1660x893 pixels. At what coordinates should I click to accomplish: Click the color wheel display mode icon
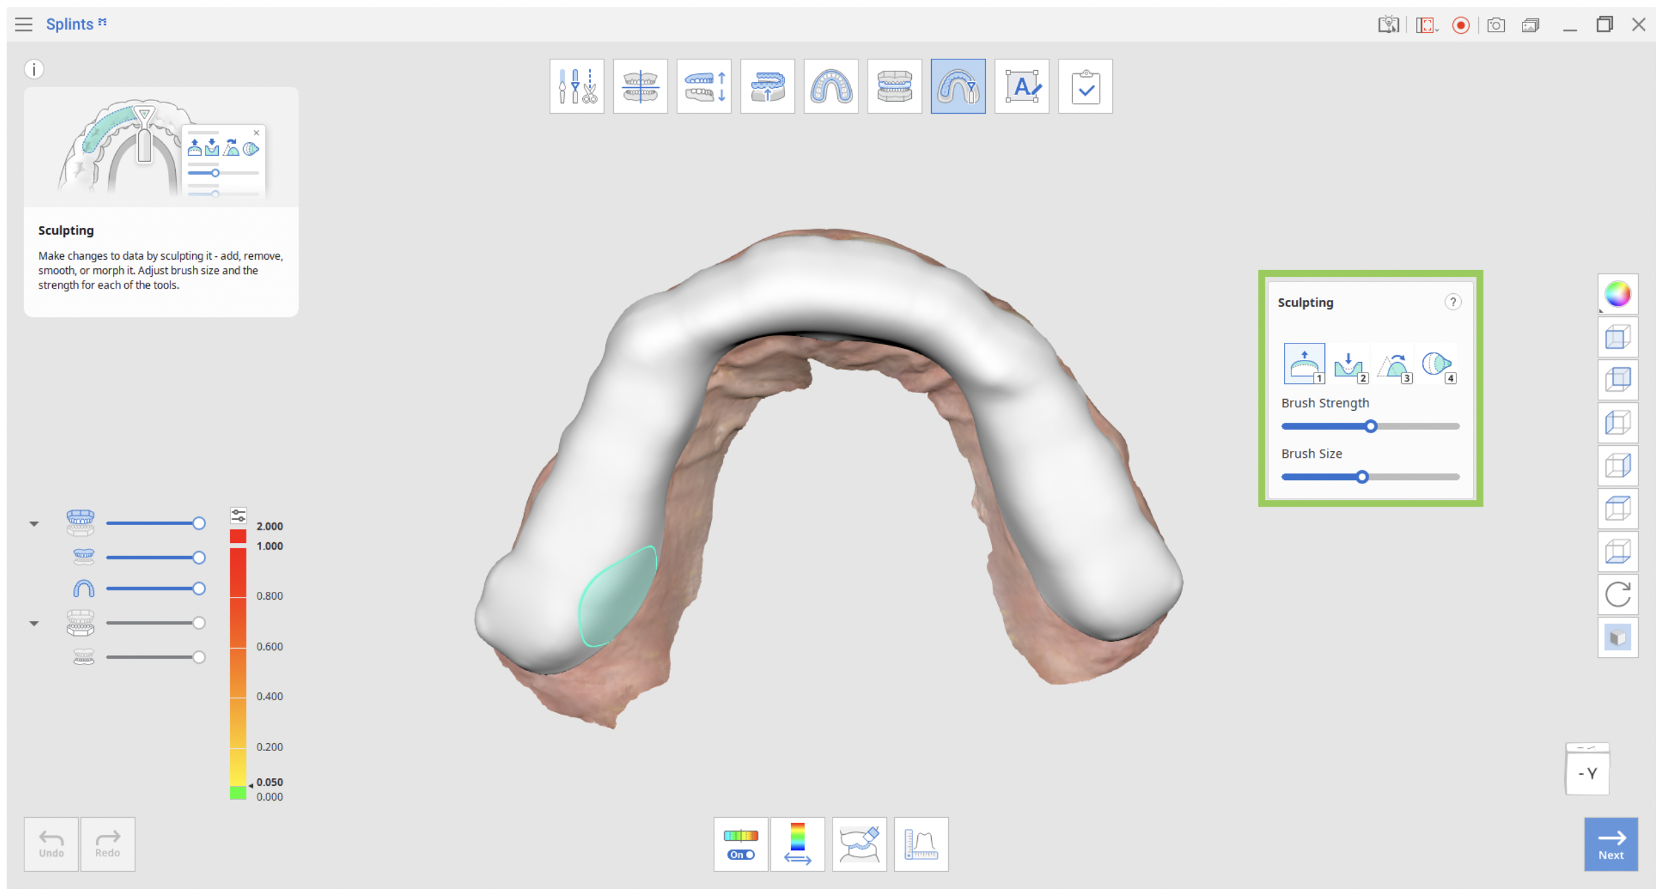[1617, 294]
